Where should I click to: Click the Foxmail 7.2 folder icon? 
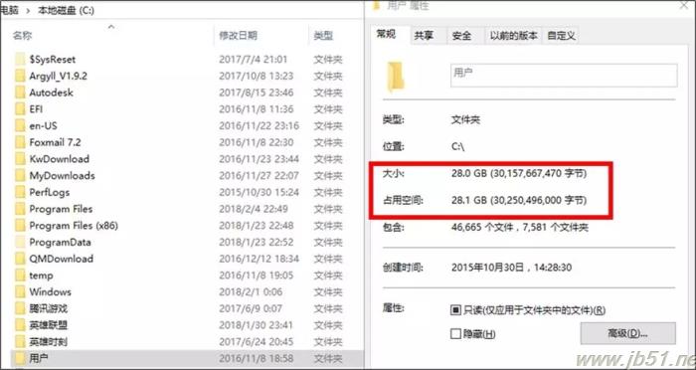point(20,142)
